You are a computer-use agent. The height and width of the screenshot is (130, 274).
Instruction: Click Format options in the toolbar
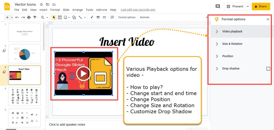point(127,17)
